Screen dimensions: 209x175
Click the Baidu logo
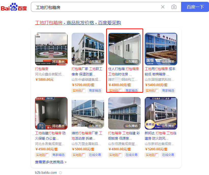tap(14, 7)
